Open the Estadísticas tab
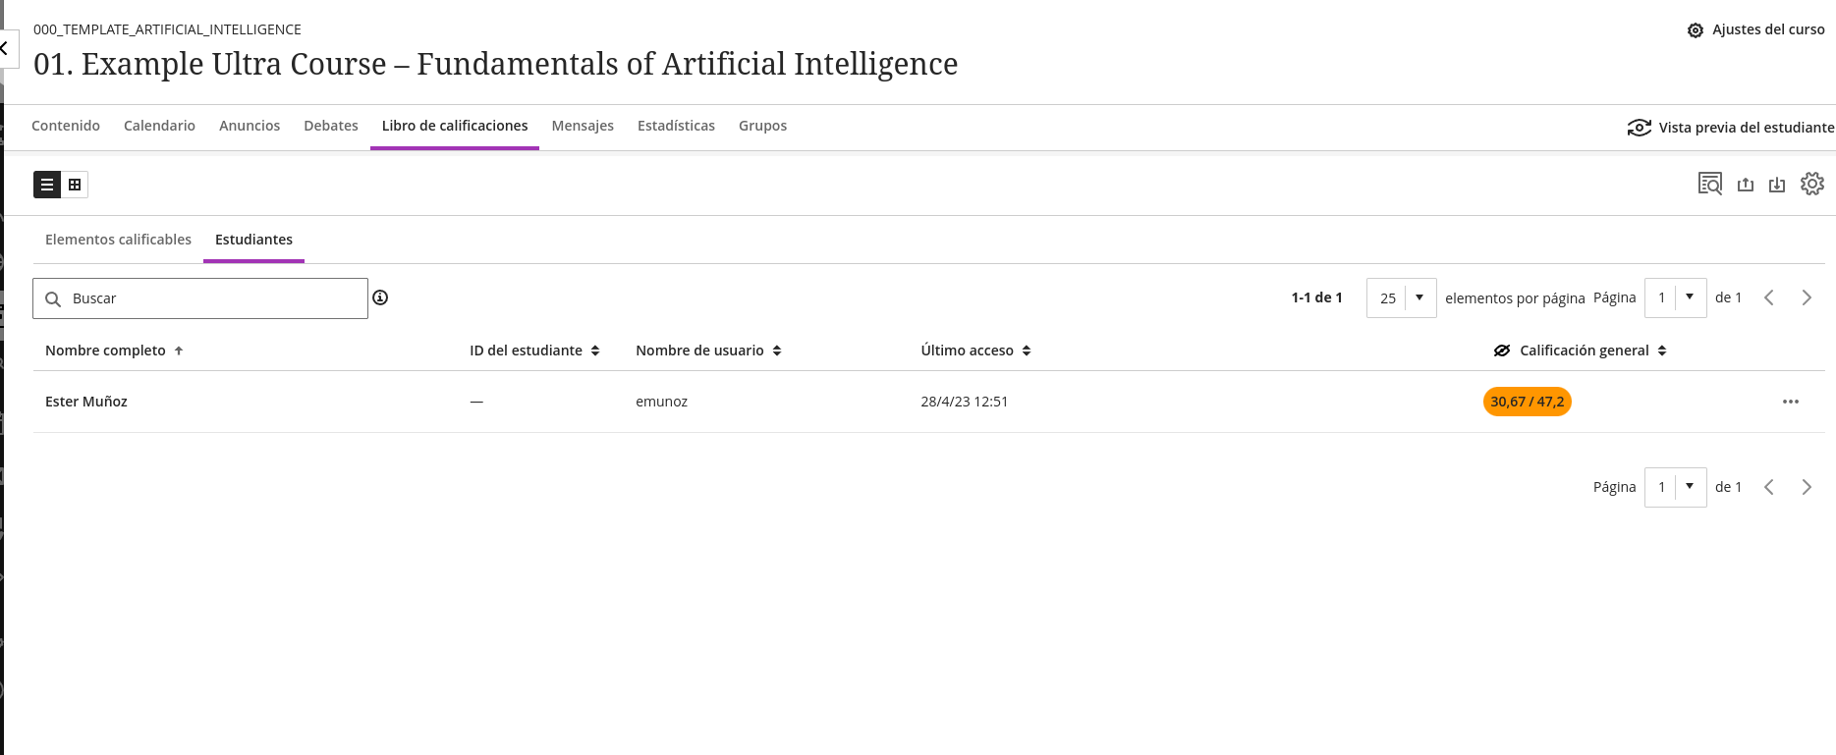 [676, 126]
